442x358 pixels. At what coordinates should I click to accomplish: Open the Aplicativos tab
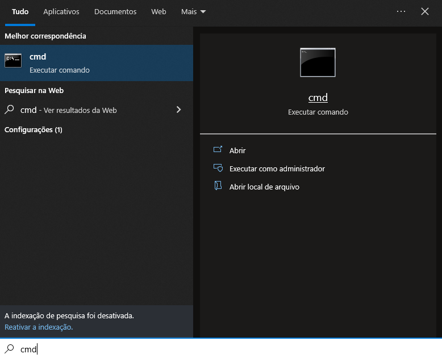point(61,12)
